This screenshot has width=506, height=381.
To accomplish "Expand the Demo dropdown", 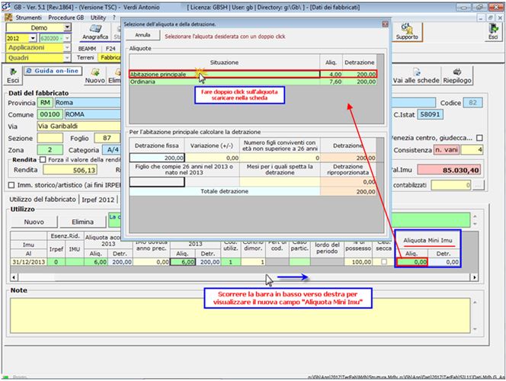I will pyautogui.click(x=67, y=27).
